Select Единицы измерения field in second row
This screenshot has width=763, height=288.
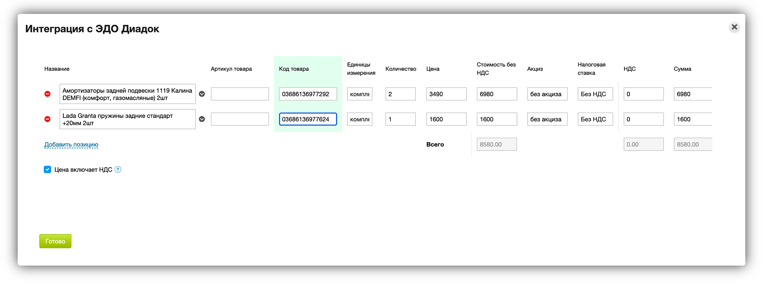tap(359, 119)
